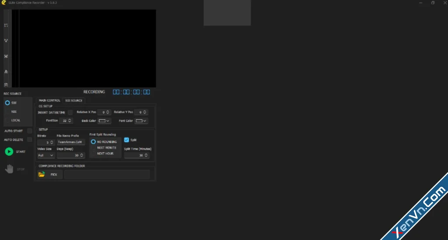Adjust the Bitrate spinner arrows
Screen dimensions: 448x240
pyautogui.click(x=52, y=142)
